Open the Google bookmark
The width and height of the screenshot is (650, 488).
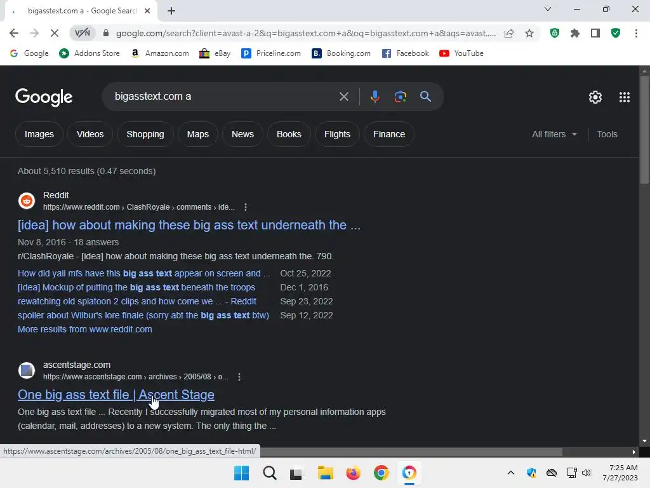click(x=29, y=53)
